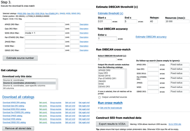Click Download WISE catalog link
Image resolution: width=190 pixels, height=131 pixels.
(x=12, y=119)
